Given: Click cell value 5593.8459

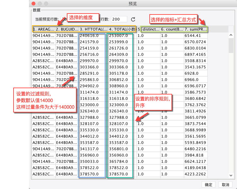Looking at the screenshot, I should [x=195, y=143].
